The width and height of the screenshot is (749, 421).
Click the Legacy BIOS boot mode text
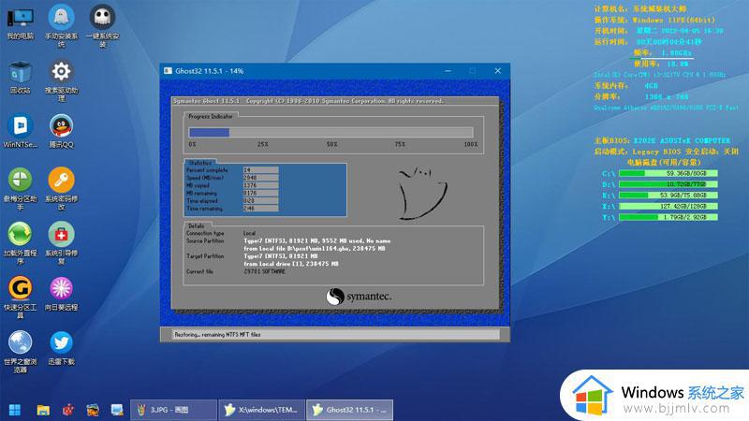tap(659, 152)
